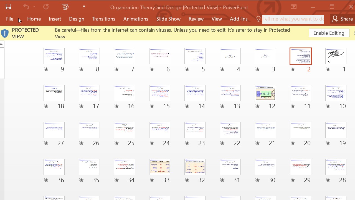Click the Protected View shield icon
Screen dimensions: 355x200
click(x=5, y=33)
